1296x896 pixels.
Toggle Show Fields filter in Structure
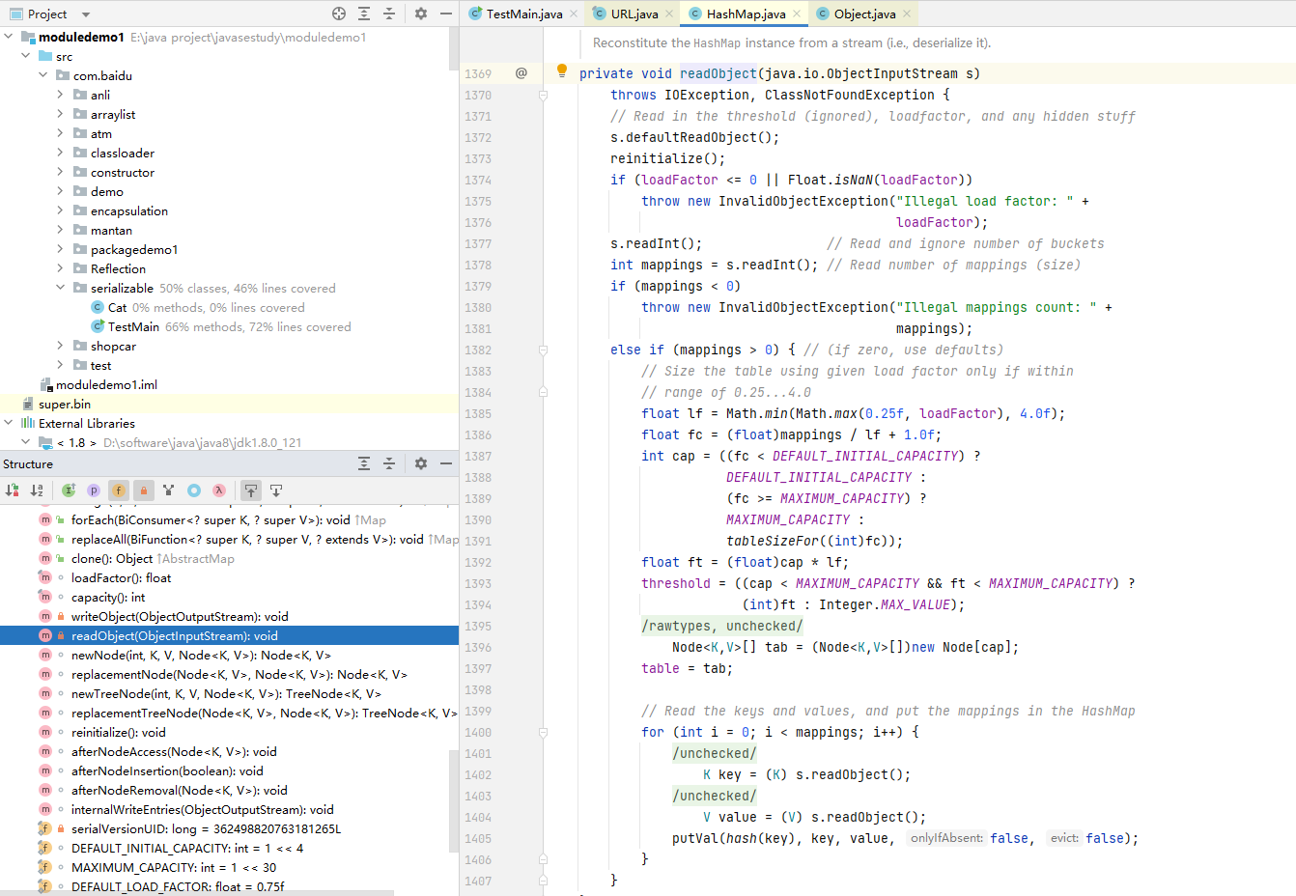118,490
